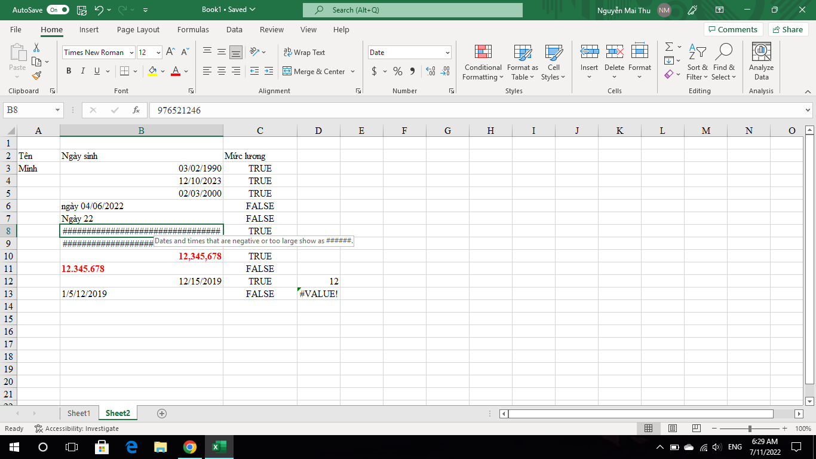Viewport: 816px width, 459px height.
Task: Apply the yellow Fill Color swatch
Action: pos(152,71)
